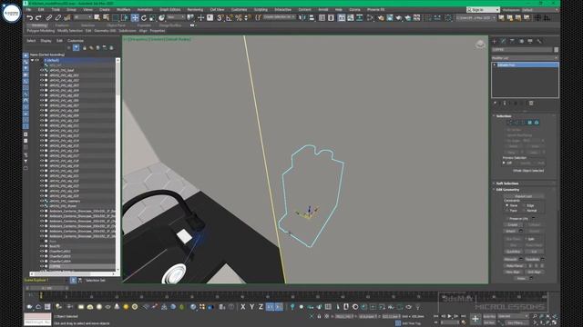The width and height of the screenshot is (583, 327).
Task: Switch to the Utilities command panel
Action: point(539,41)
